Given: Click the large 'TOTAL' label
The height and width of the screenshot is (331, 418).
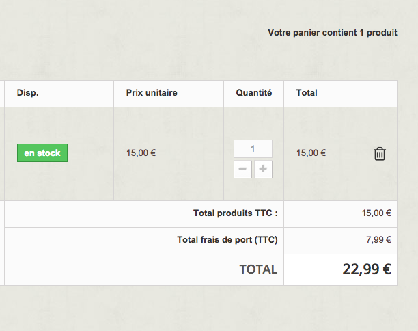Looking at the screenshot, I should [258, 269].
